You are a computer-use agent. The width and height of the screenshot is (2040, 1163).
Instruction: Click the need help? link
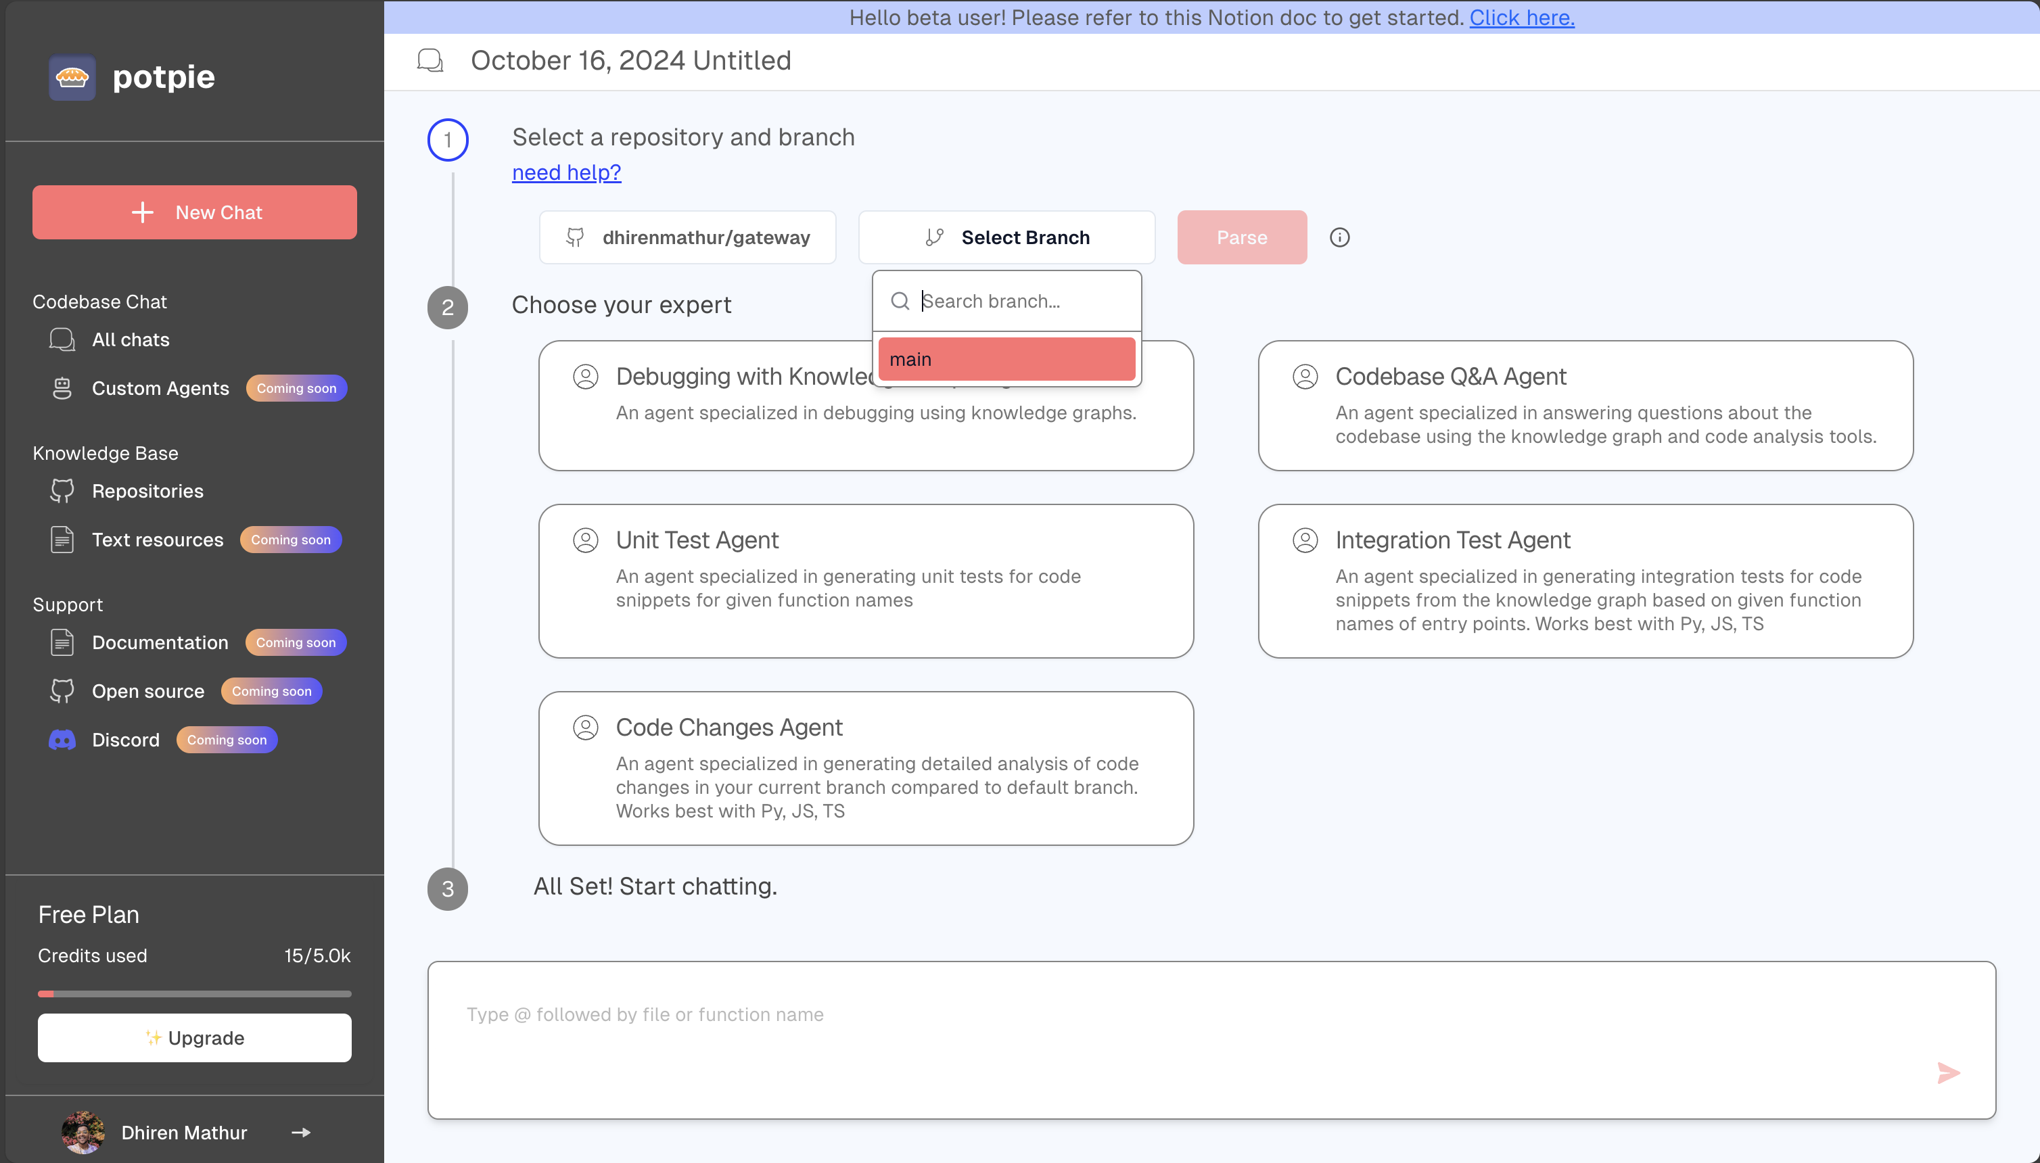pos(565,172)
